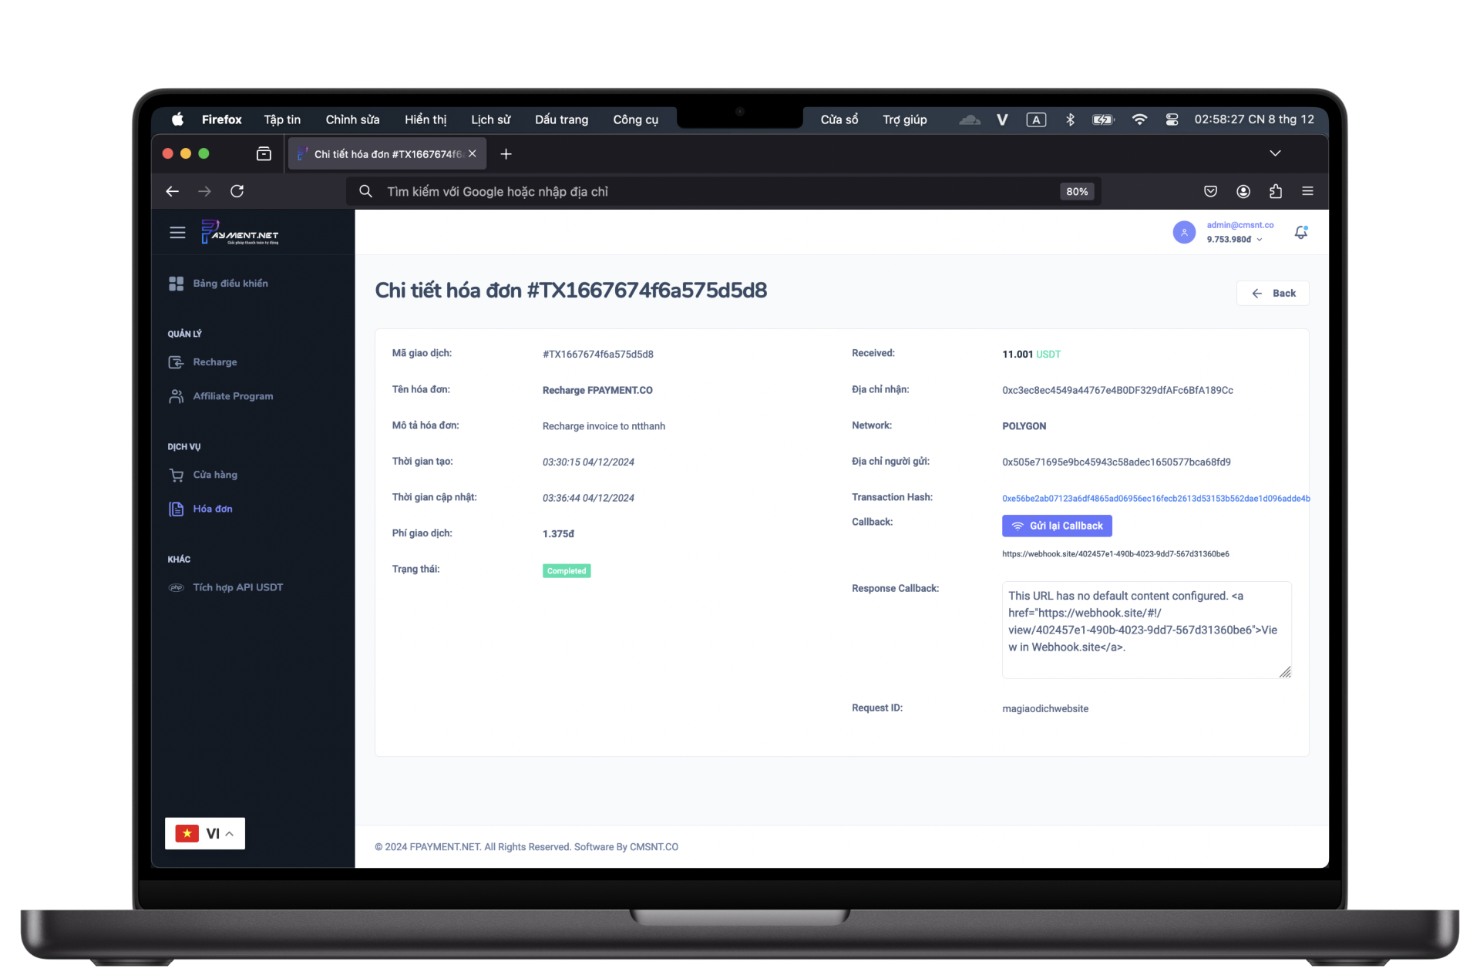Viewport: 1480px width, 975px height.
Task: Open Firefox extensions puzzle icon
Action: click(1276, 191)
